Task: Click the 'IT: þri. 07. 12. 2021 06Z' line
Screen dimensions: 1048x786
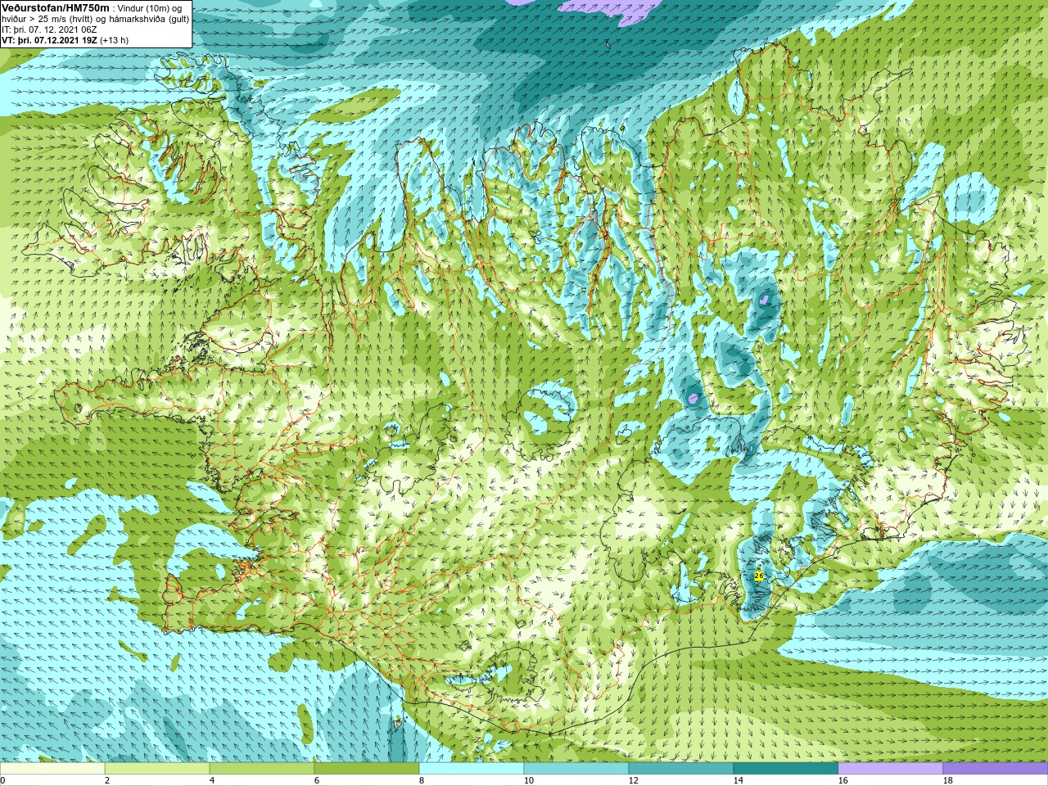Action: (49, 29)
